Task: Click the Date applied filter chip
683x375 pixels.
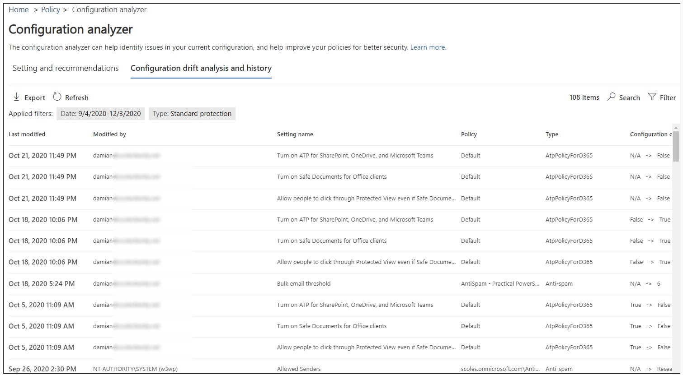Action: point(100,114)
